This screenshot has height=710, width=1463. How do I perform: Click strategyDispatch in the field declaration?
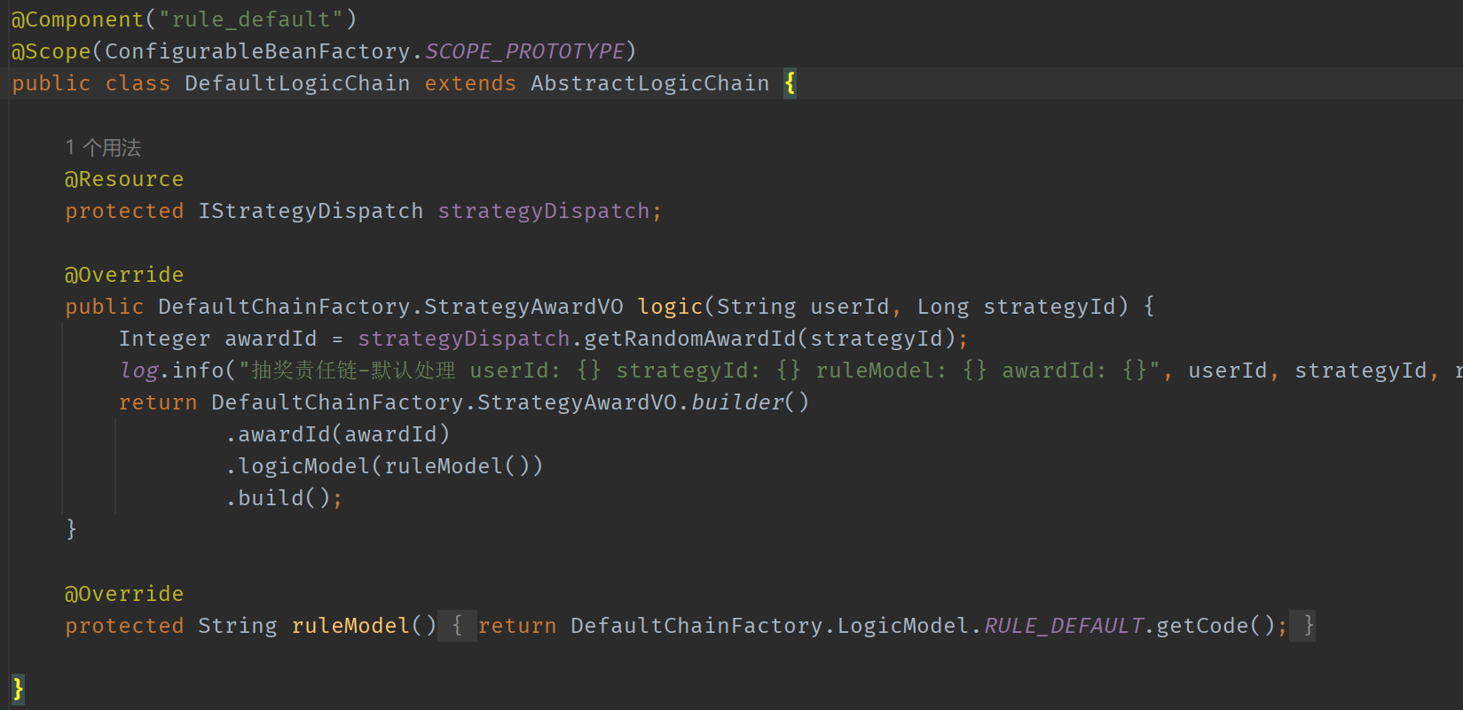pos(544,211)
